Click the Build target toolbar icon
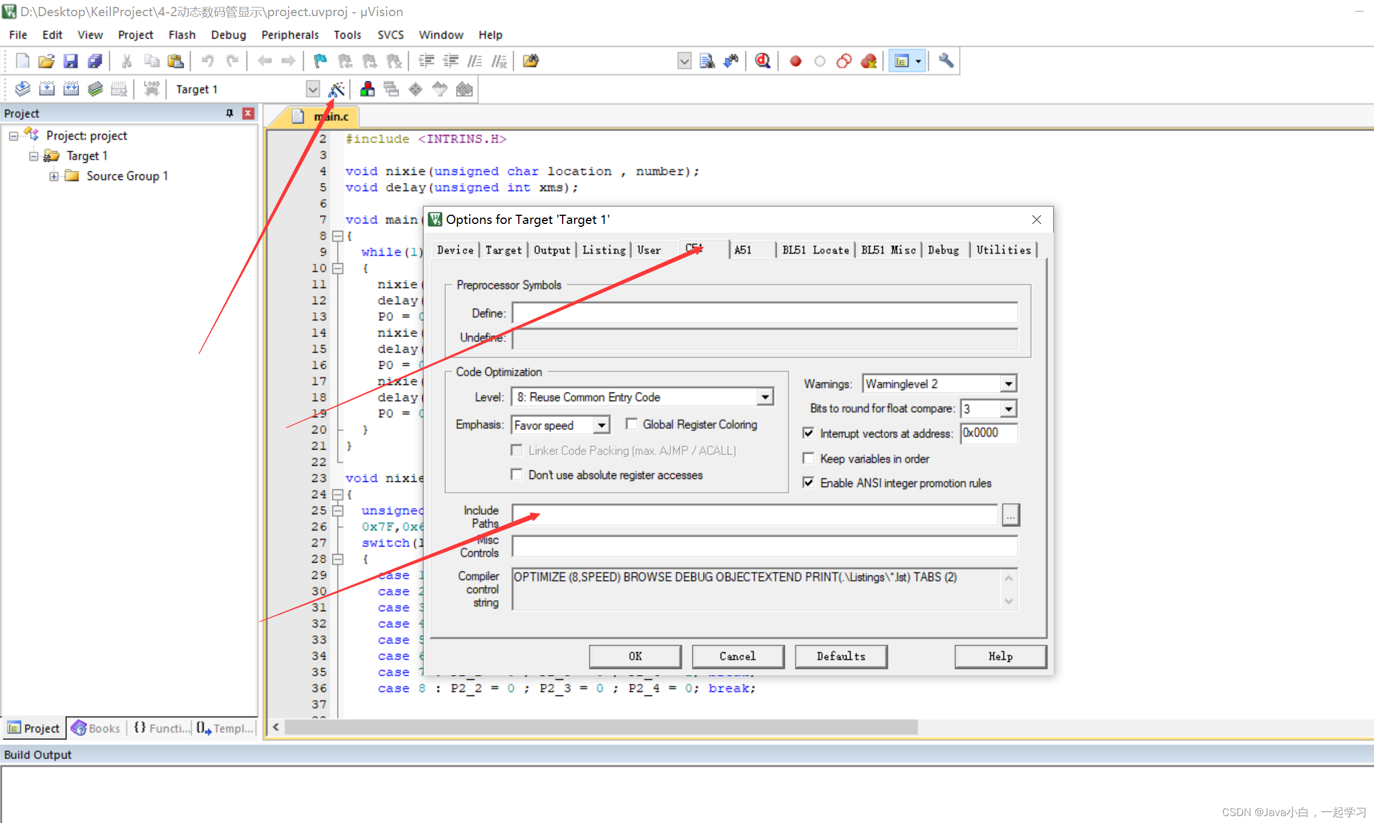 [46, 89]
